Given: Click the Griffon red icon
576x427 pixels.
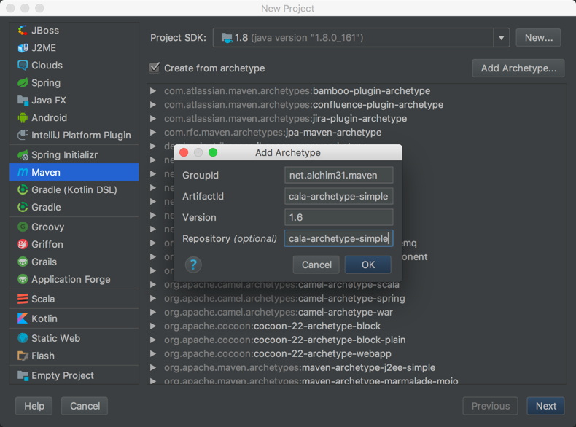Looking at the screenshot, I should (23, 244).
